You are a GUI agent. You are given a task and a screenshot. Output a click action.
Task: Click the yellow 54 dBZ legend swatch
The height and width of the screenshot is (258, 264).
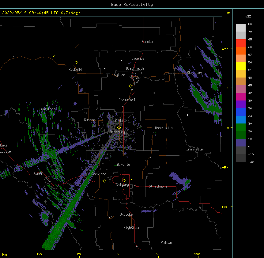(241, 66)
